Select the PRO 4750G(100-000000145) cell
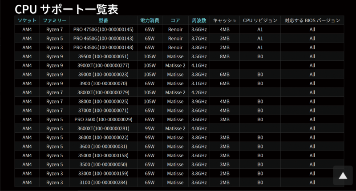Screen dimensions: 356x191 click(x=103, y=29)
